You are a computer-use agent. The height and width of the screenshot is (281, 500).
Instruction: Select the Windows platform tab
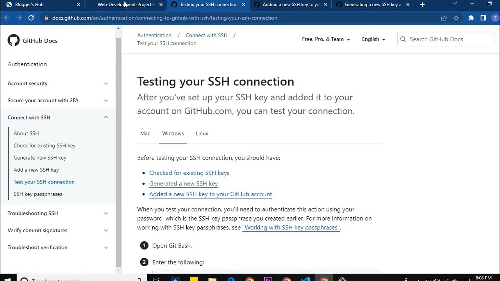(173, 133)
